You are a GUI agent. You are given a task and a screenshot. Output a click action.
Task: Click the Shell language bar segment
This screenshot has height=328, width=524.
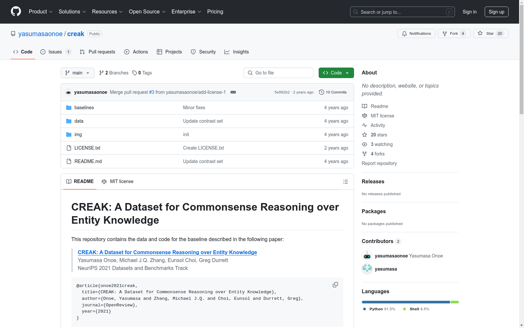click(x=455, y=302)
